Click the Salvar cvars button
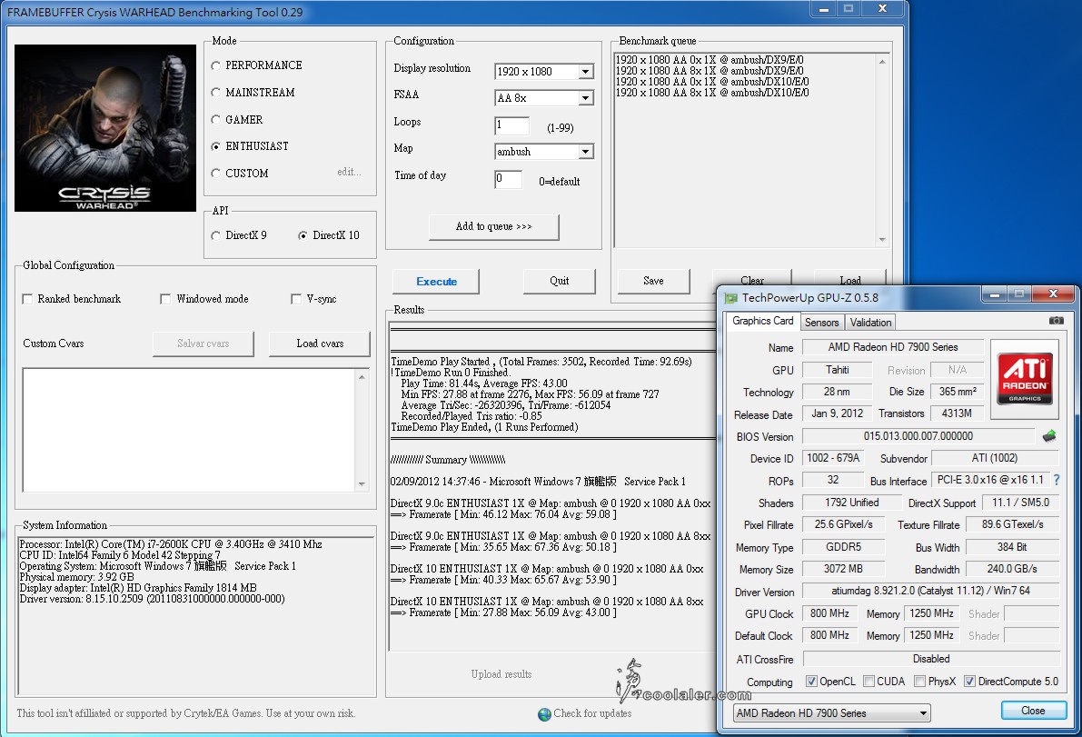The image size is (1082, 737). 203,344
